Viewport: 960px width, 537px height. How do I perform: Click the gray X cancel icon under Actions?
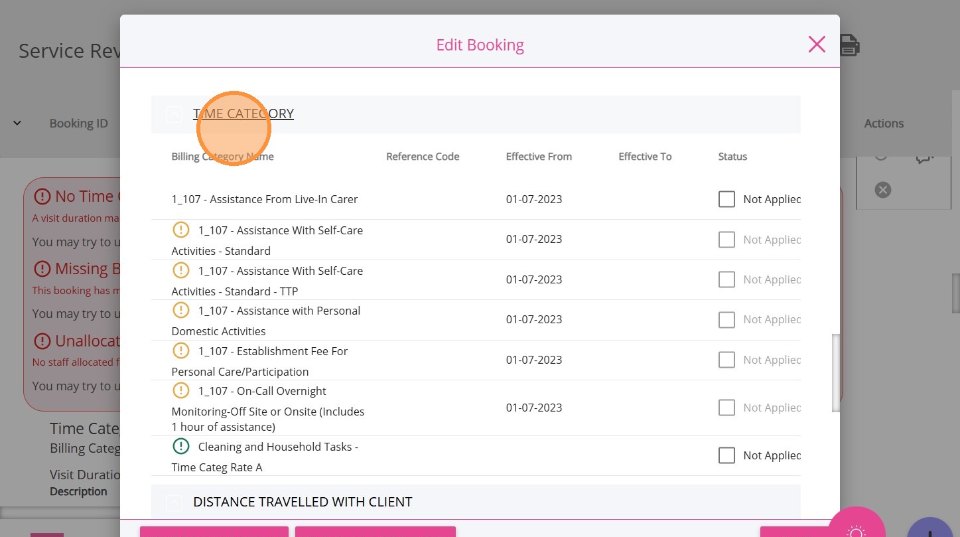coord(882,190)
